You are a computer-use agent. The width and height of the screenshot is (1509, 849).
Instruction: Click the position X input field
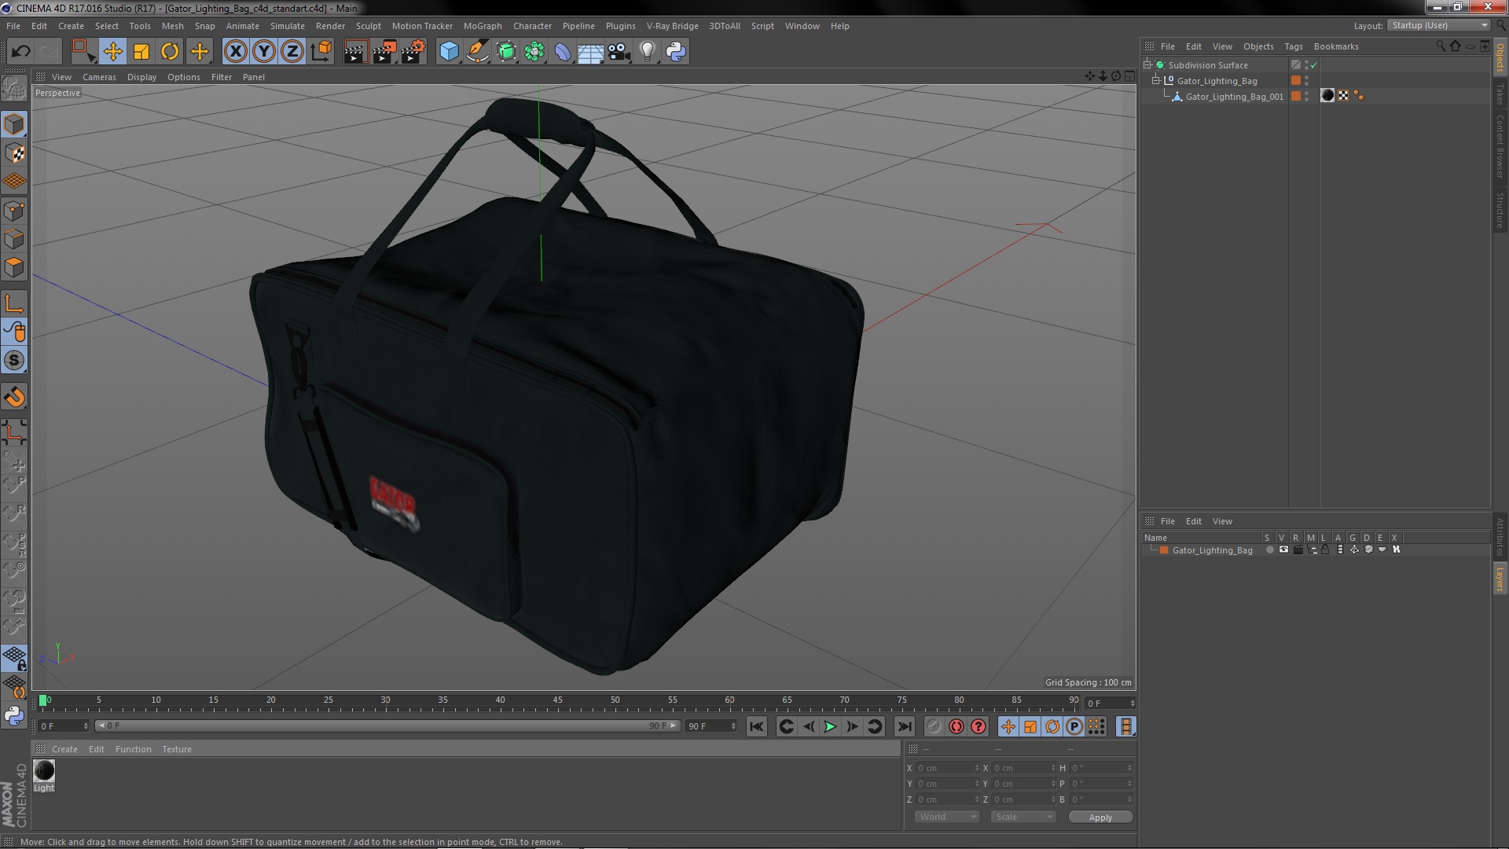948,768
